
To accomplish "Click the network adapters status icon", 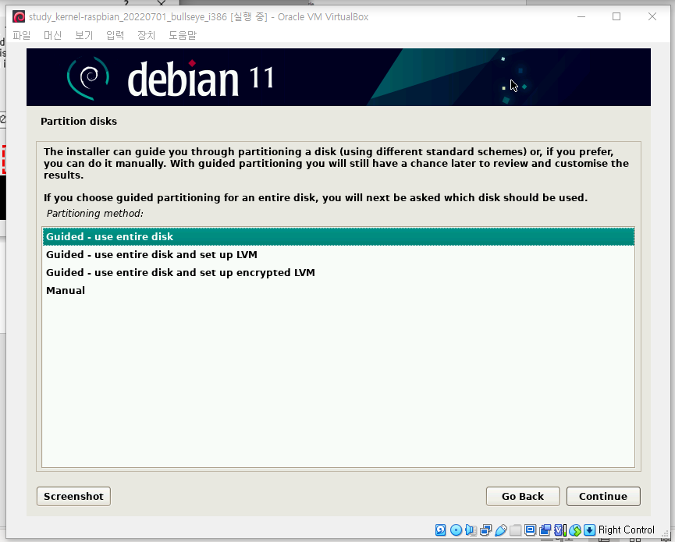I will (485, 530).
